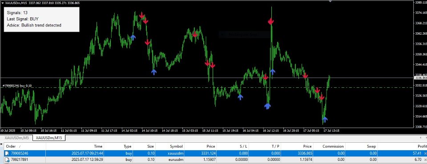
Task: Click Price header next to Symbol column
Action: (x=201, y=146)
